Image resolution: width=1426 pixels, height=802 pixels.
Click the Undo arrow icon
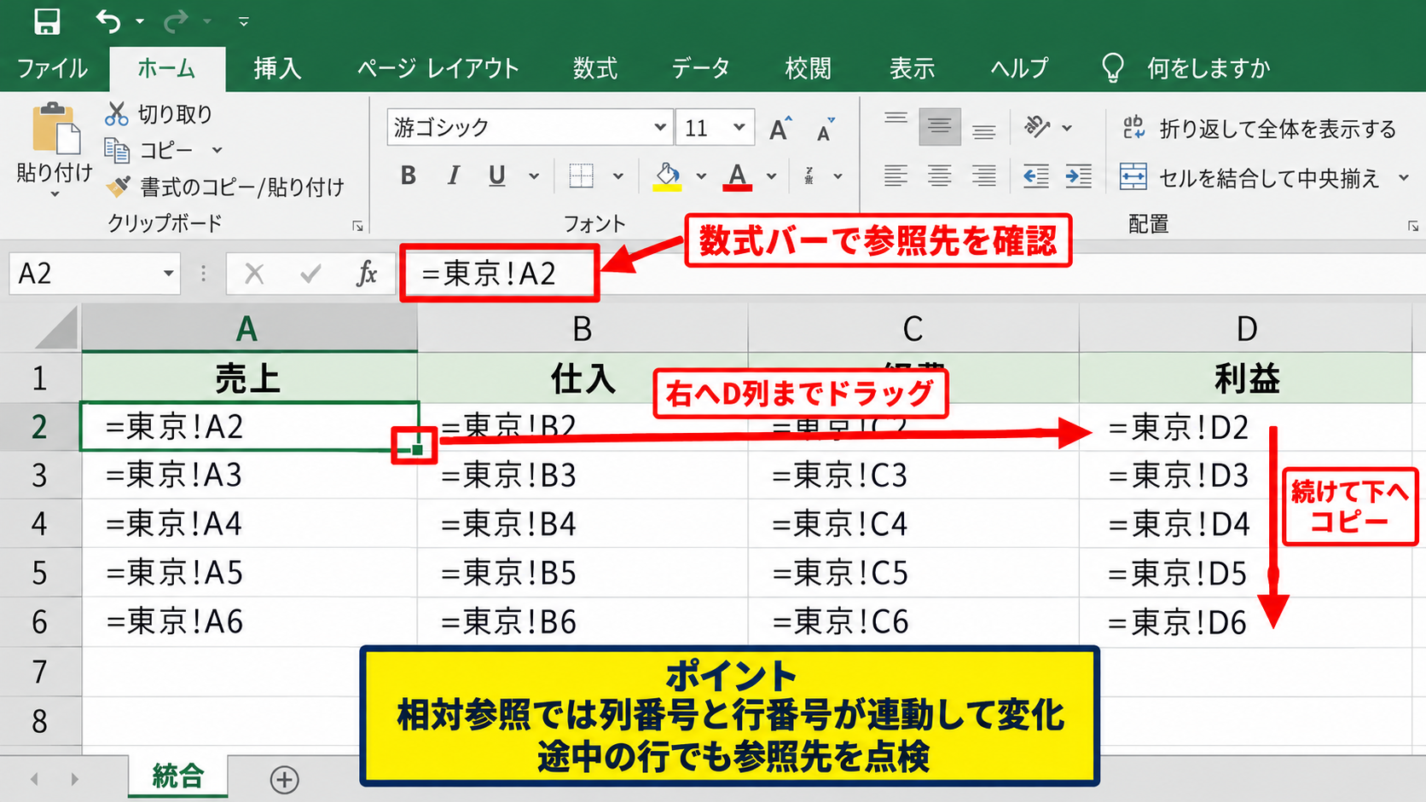[107, 20]
